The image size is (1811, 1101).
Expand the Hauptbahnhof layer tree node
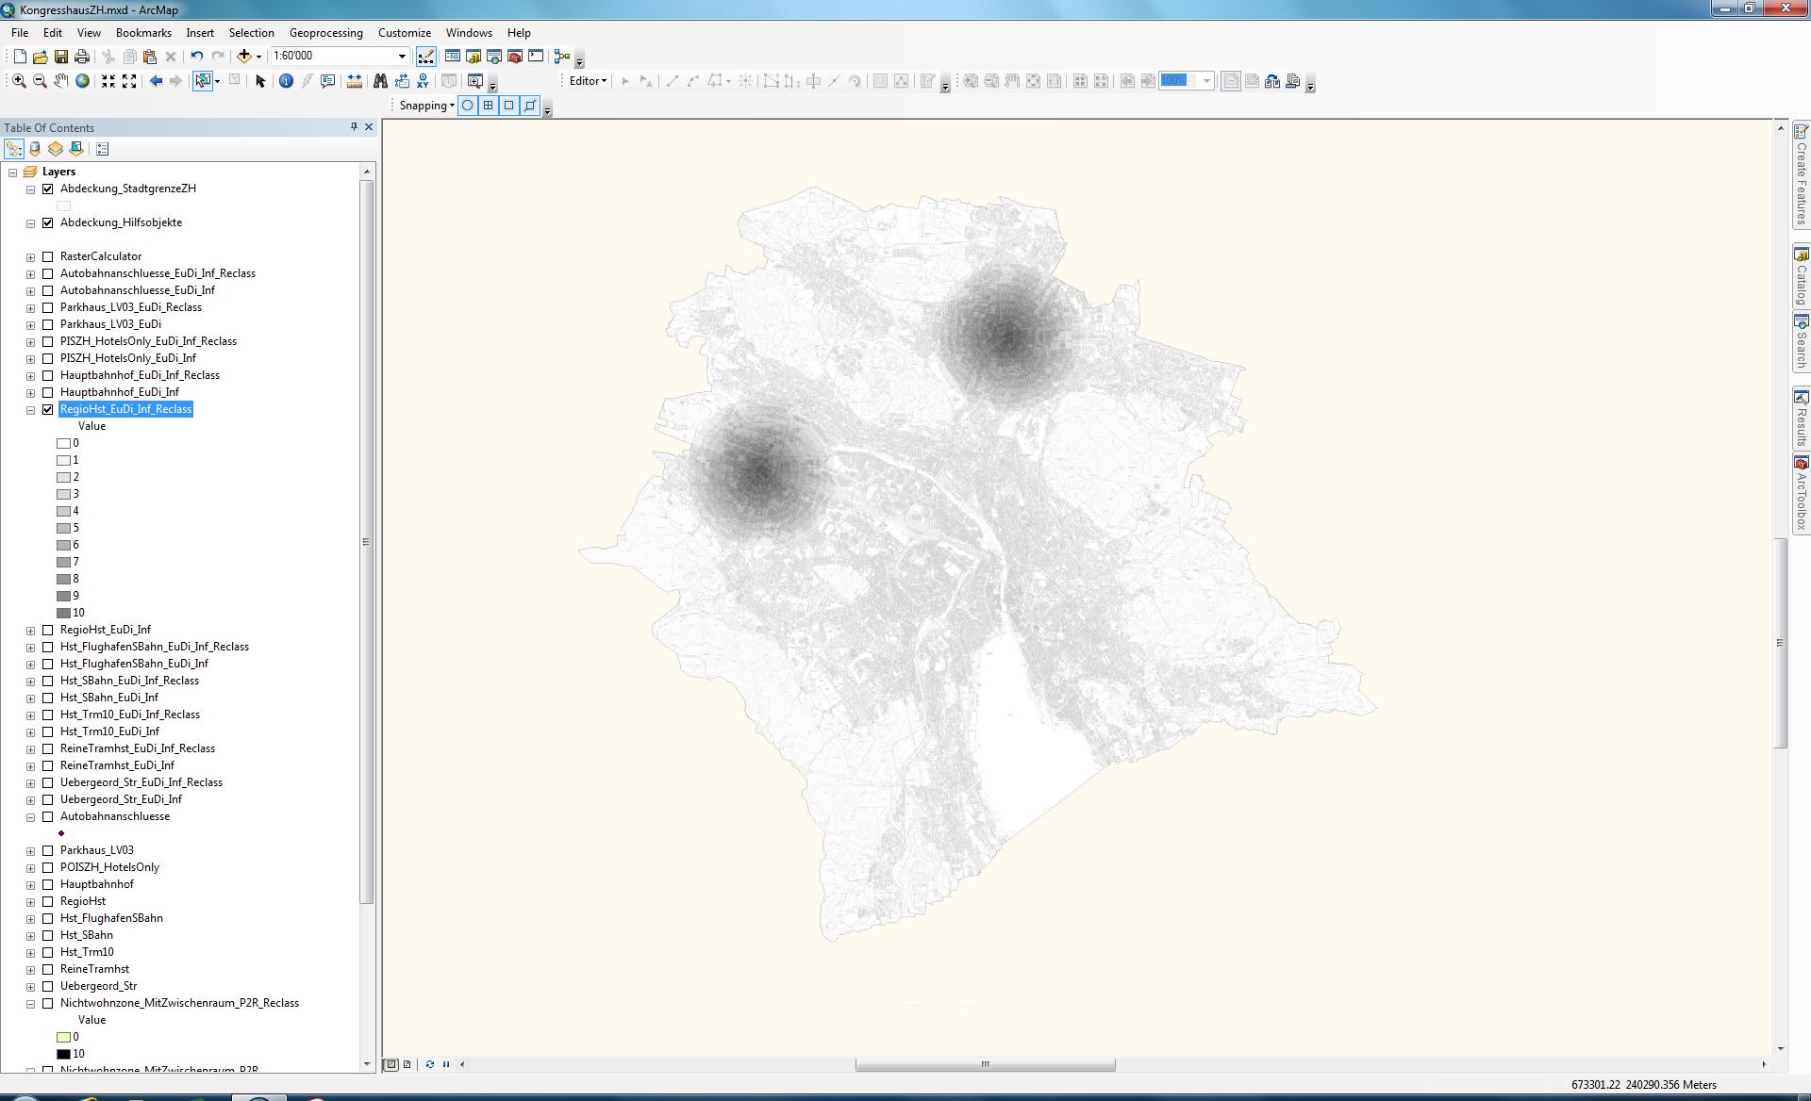tap(30, 884)
